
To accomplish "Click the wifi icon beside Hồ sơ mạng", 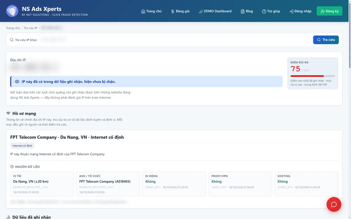I will [8, 113].
